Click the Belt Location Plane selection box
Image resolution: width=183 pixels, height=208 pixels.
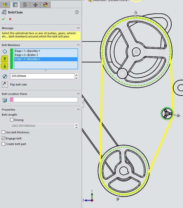(x=45, y=100)
